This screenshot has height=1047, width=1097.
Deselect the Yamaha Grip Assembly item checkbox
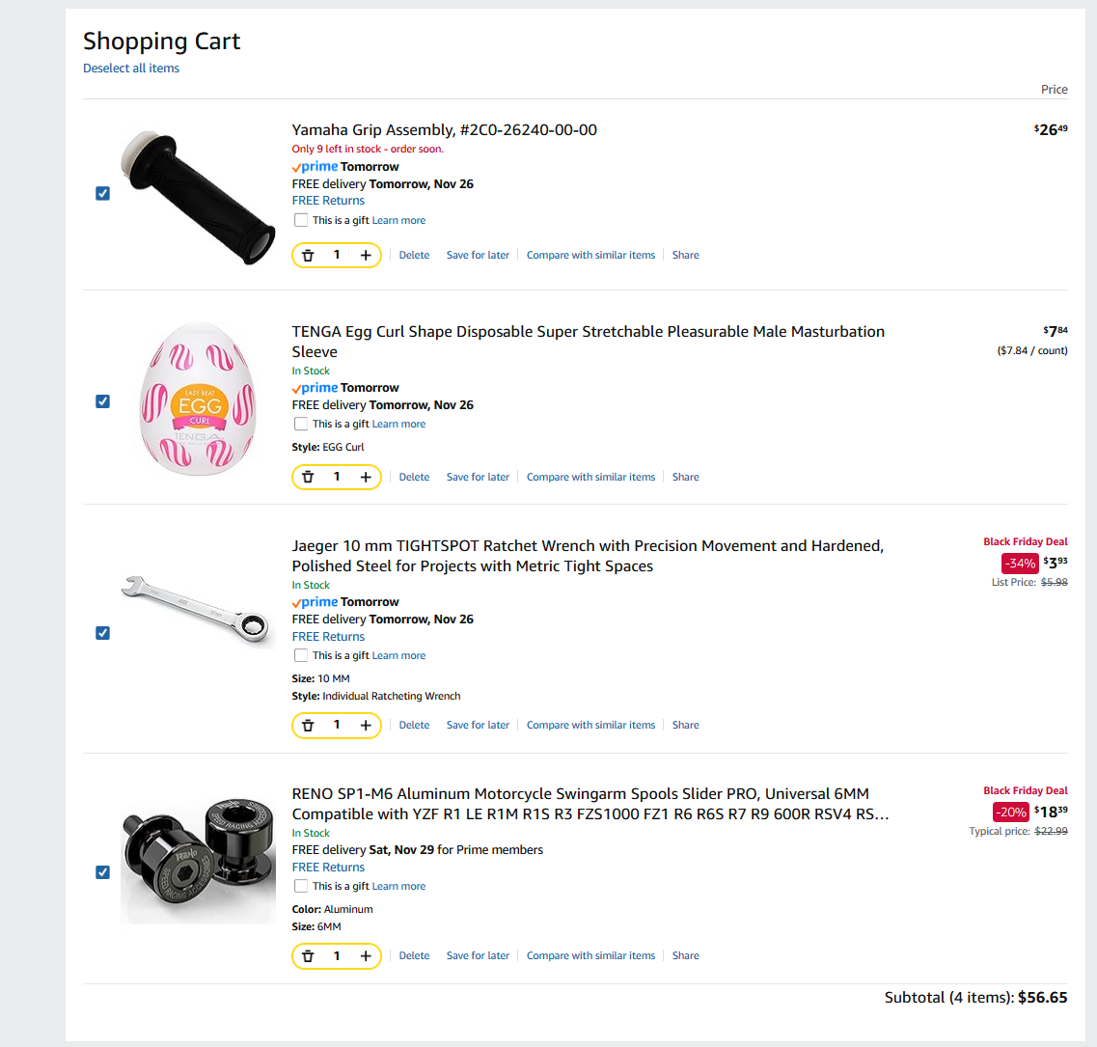pos(103,193)
